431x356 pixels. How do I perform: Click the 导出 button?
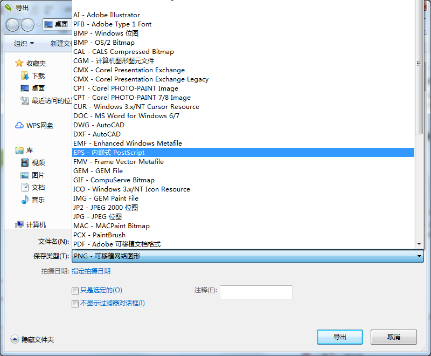click(340, 337)
